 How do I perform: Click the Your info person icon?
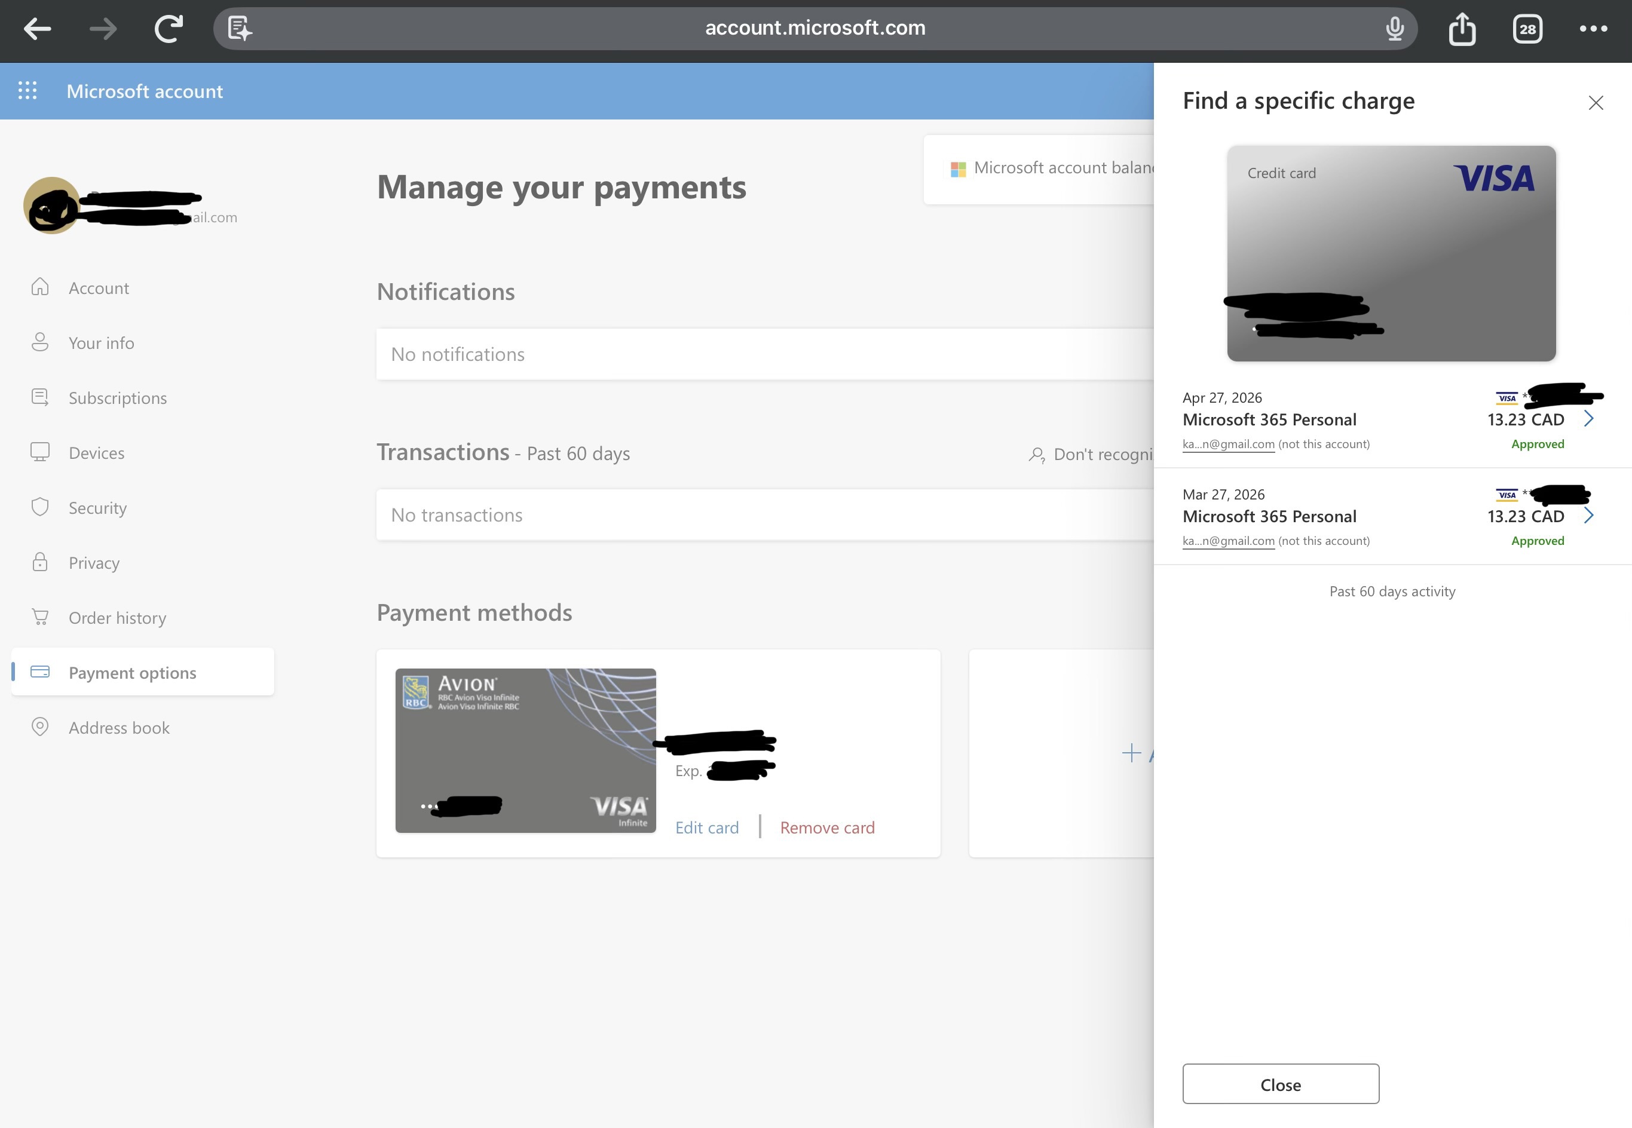click(40, 342)
